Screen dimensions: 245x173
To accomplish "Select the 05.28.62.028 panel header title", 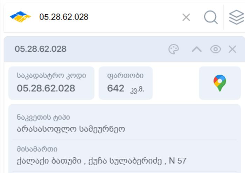I will pyautogui.click(x=41, y=49).
